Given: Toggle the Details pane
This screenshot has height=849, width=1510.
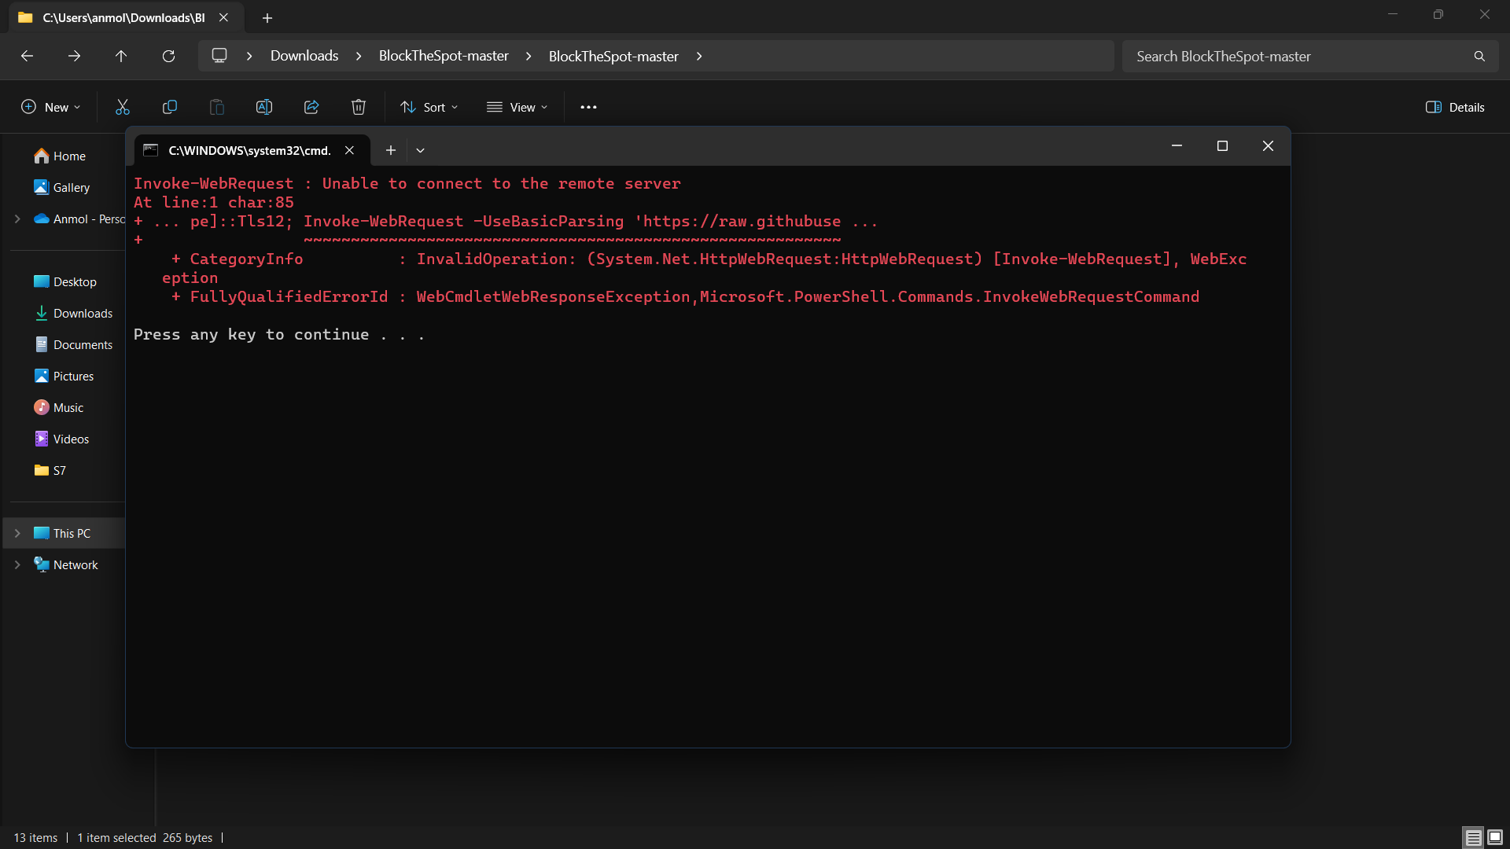Looking at the screenshot, I should [x=1455, y=107].
